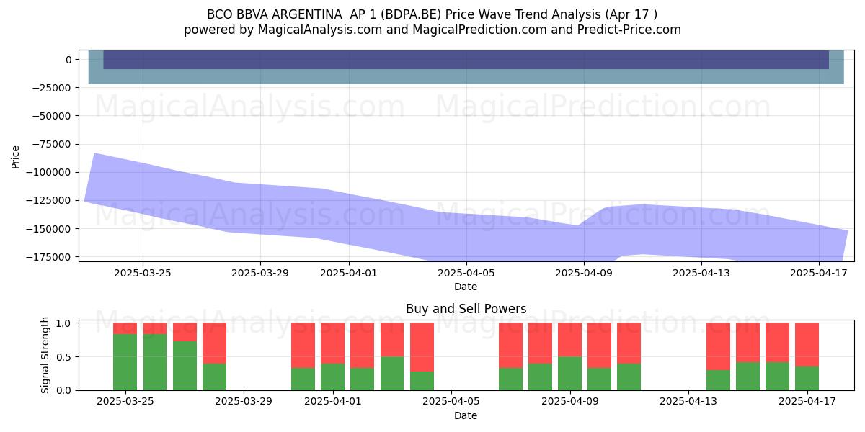Click the 'powered by MagicalAnalysis.com' subtitle line
Image resolution: width=865 pixels, height=432 pixels.
tap(432, 30)
